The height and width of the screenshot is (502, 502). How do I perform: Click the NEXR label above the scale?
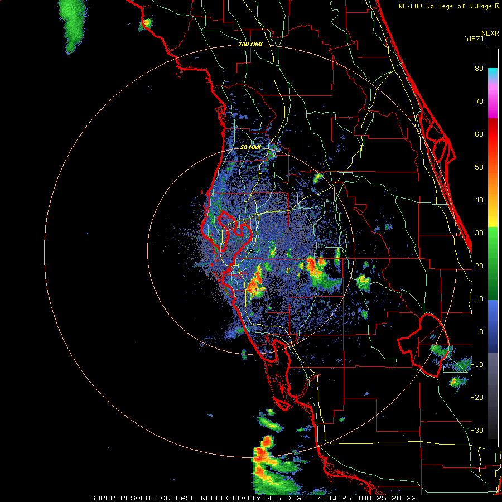[490, 33]
